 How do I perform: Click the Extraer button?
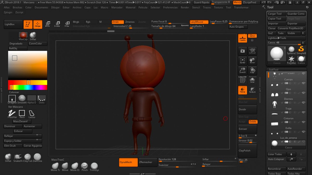click(248, 129)
